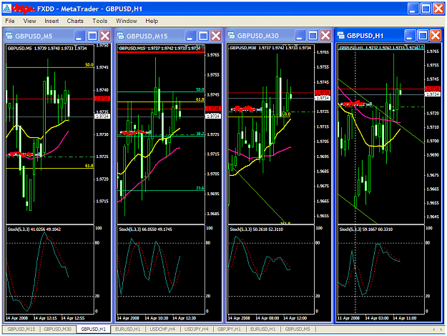Switch to the GBPUSD,M30 bottom tab
Screen dimensions: 447x336
click(x=57, y=329)
